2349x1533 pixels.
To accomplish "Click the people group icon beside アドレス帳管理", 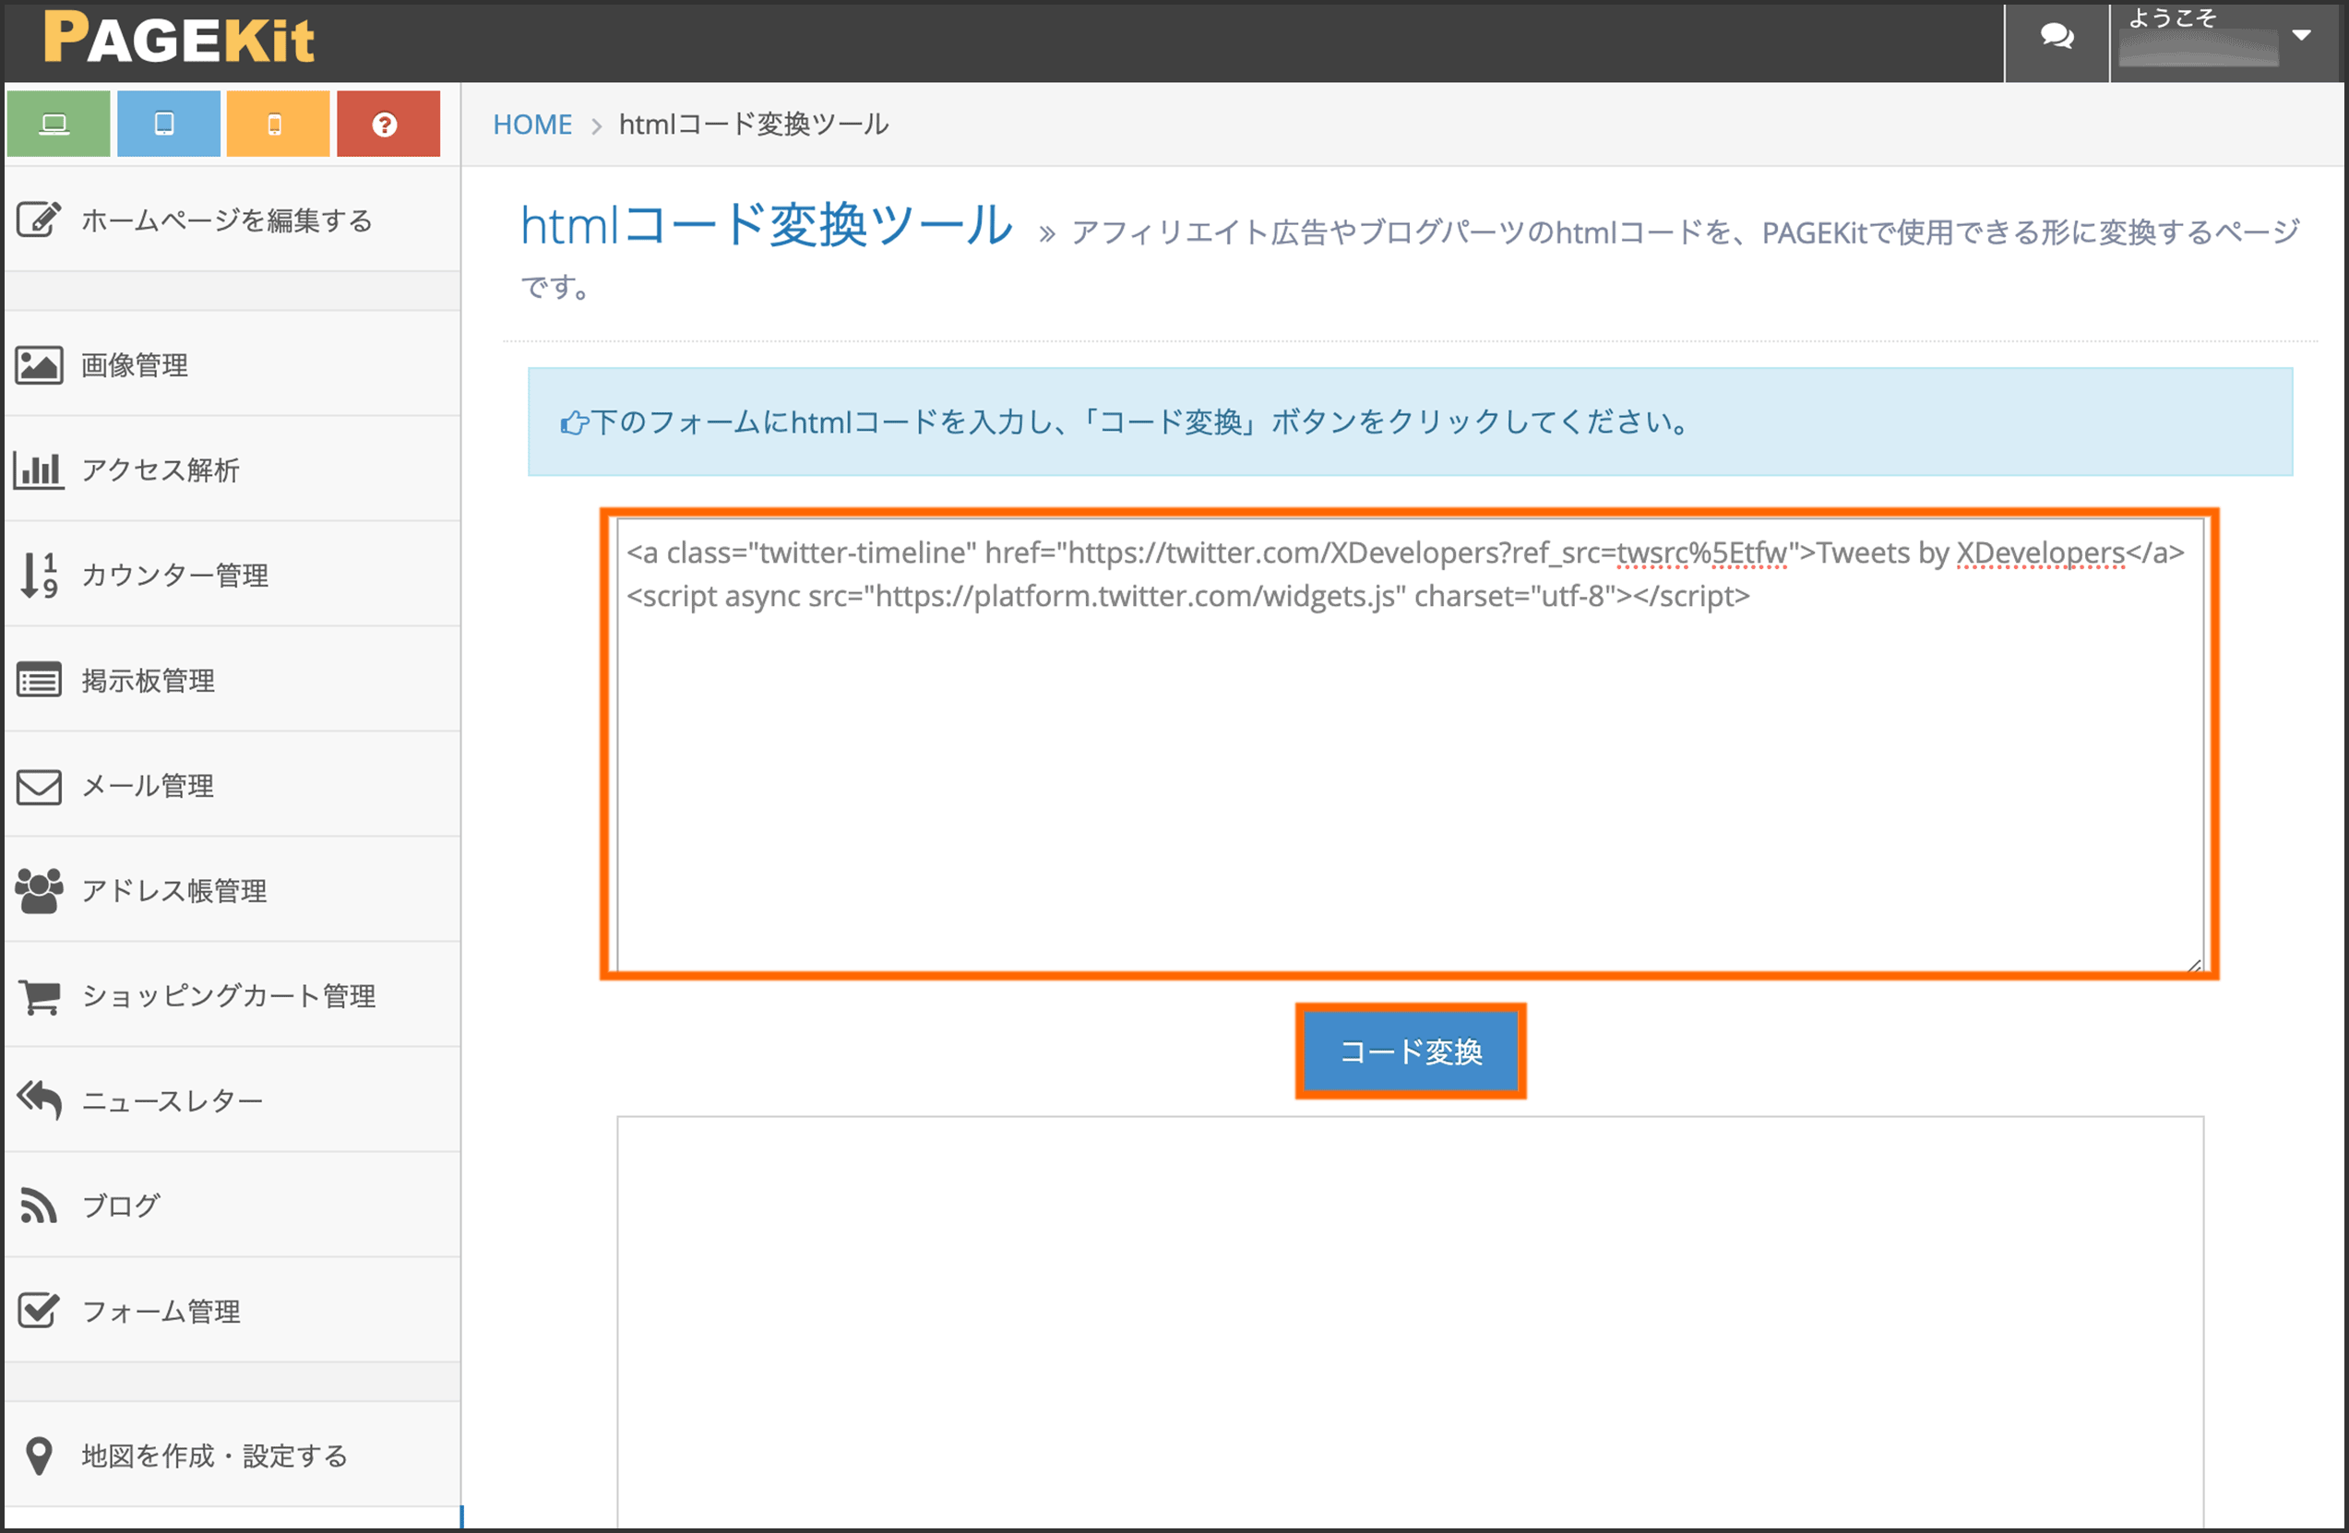I will (x=40, y=891).
